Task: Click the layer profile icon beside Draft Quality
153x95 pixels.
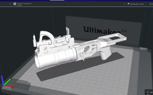Action: tap(129, 4)
